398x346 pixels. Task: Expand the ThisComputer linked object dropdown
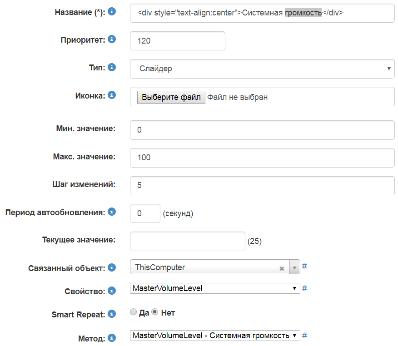coord(294,268)
